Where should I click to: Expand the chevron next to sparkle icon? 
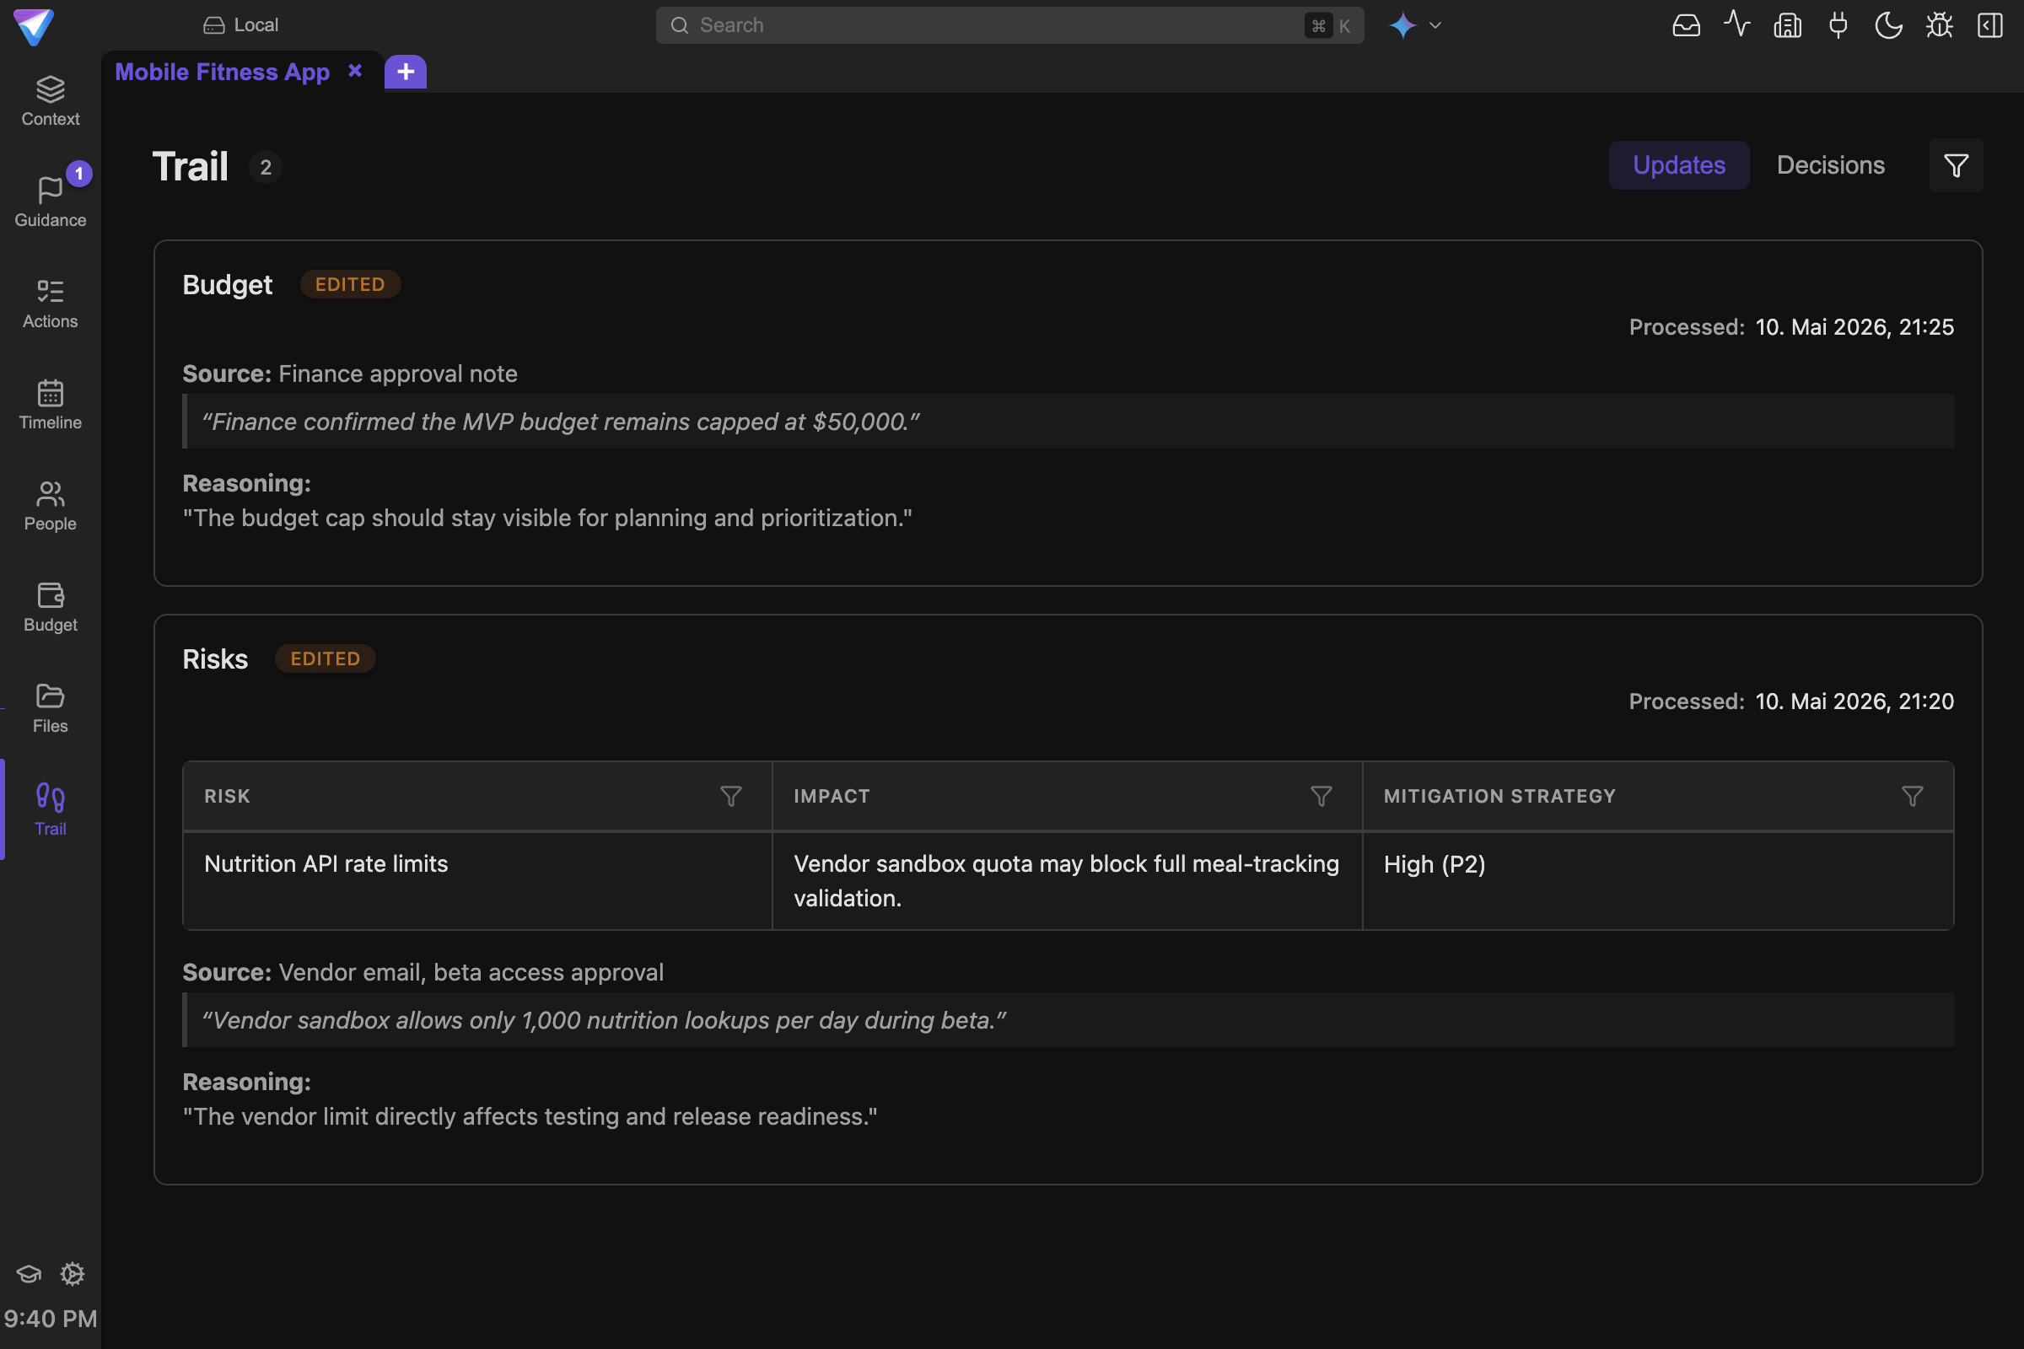1435,25
